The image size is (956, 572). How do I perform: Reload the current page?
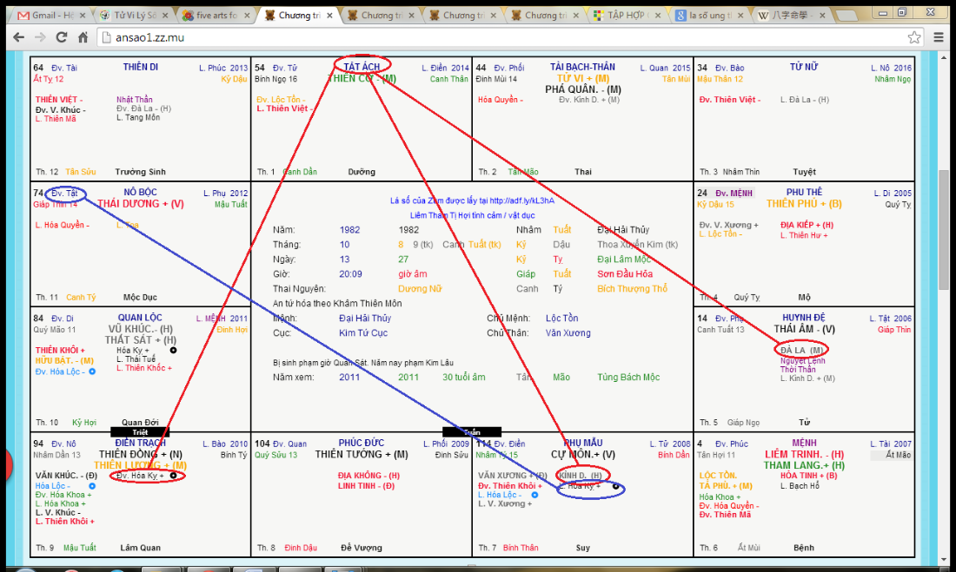(x=62, y=37)
